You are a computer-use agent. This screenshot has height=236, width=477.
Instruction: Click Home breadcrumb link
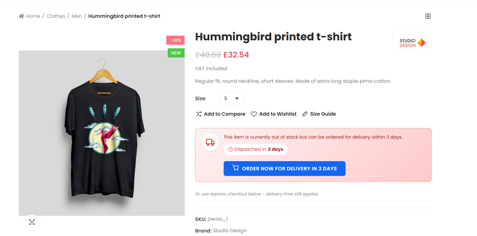[x=33, y=16]
